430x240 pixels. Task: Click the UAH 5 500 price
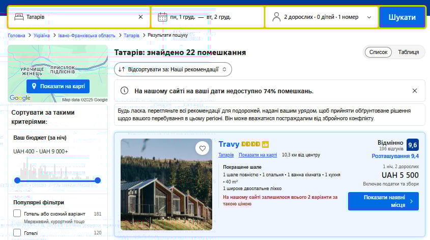pos(400,175)
